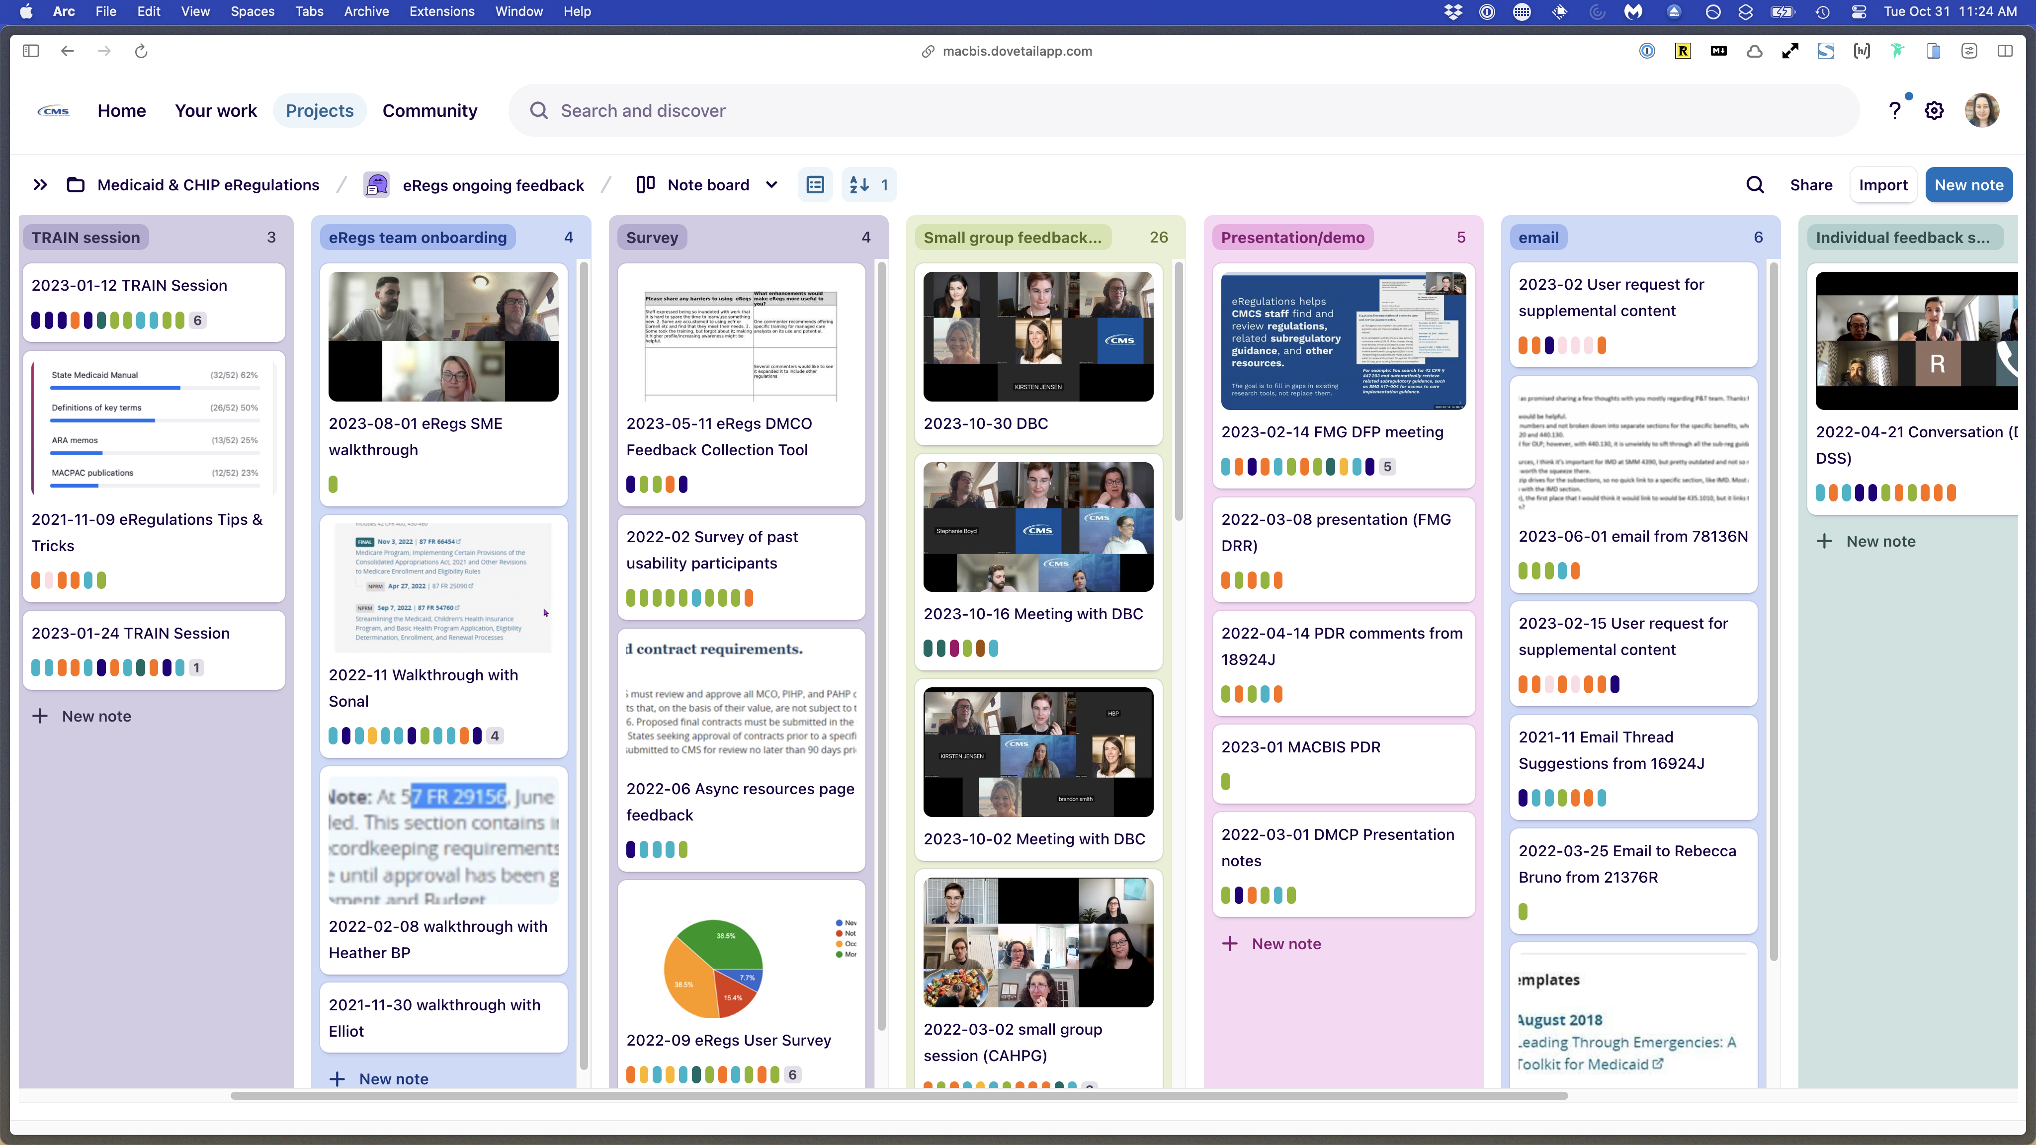The width and height of the screenshot is (2036, 1145).
Task: Toggle the card layout view icon
Action: tap(815, 185)
